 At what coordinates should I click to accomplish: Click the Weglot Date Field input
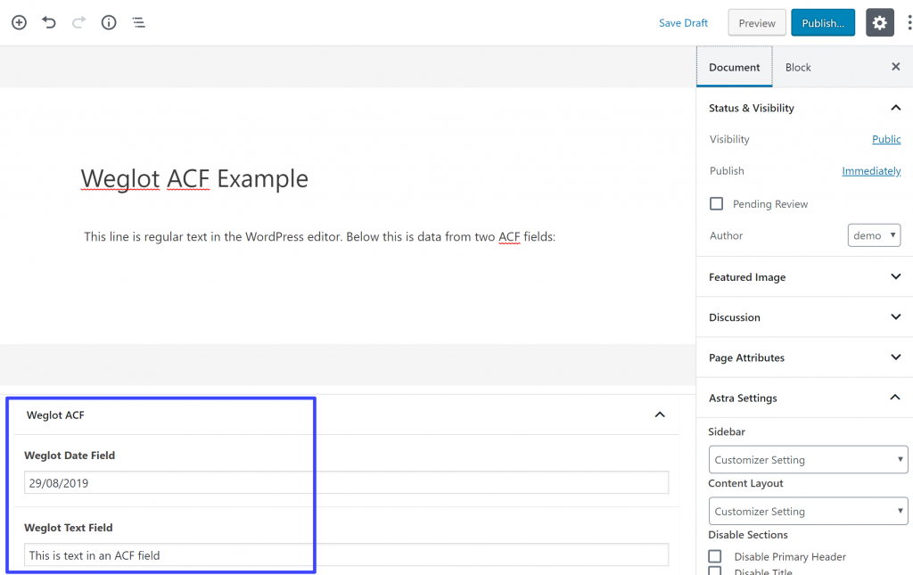click(346, 483)
